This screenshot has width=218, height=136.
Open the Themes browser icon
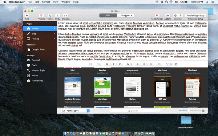click(x=50, y=15)
